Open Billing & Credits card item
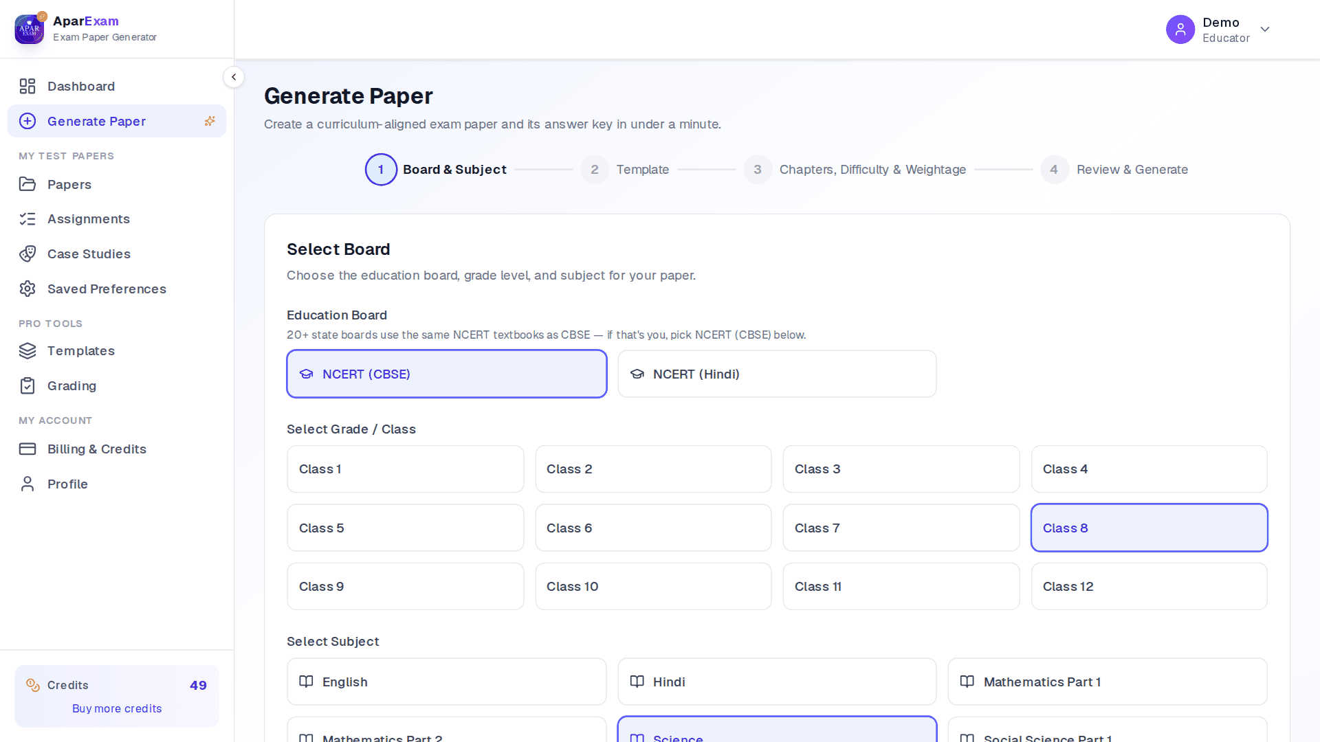Image resolution: width=1320 pixels, height=742 pixels. tap(117, 449)
